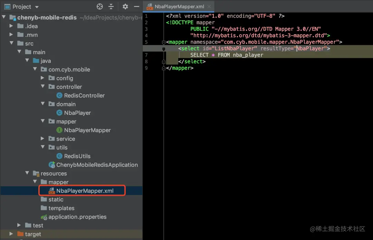373x240 pixels.
Task: Click the SQL text SELECT * FROM nba_player
Action: click(227, 55)
